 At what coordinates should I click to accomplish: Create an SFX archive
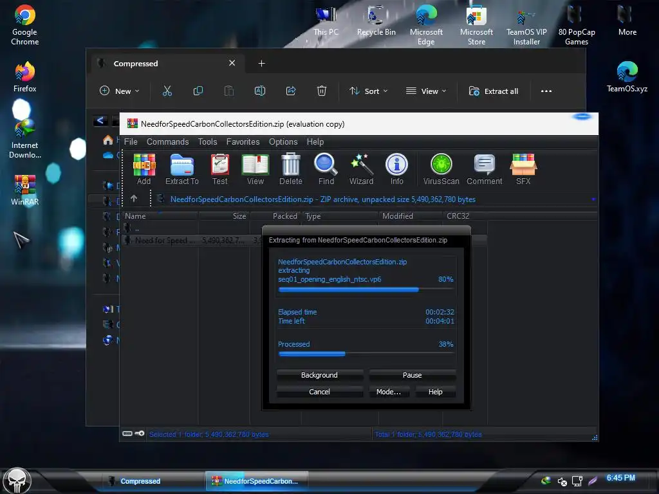(x=523, y=169)
